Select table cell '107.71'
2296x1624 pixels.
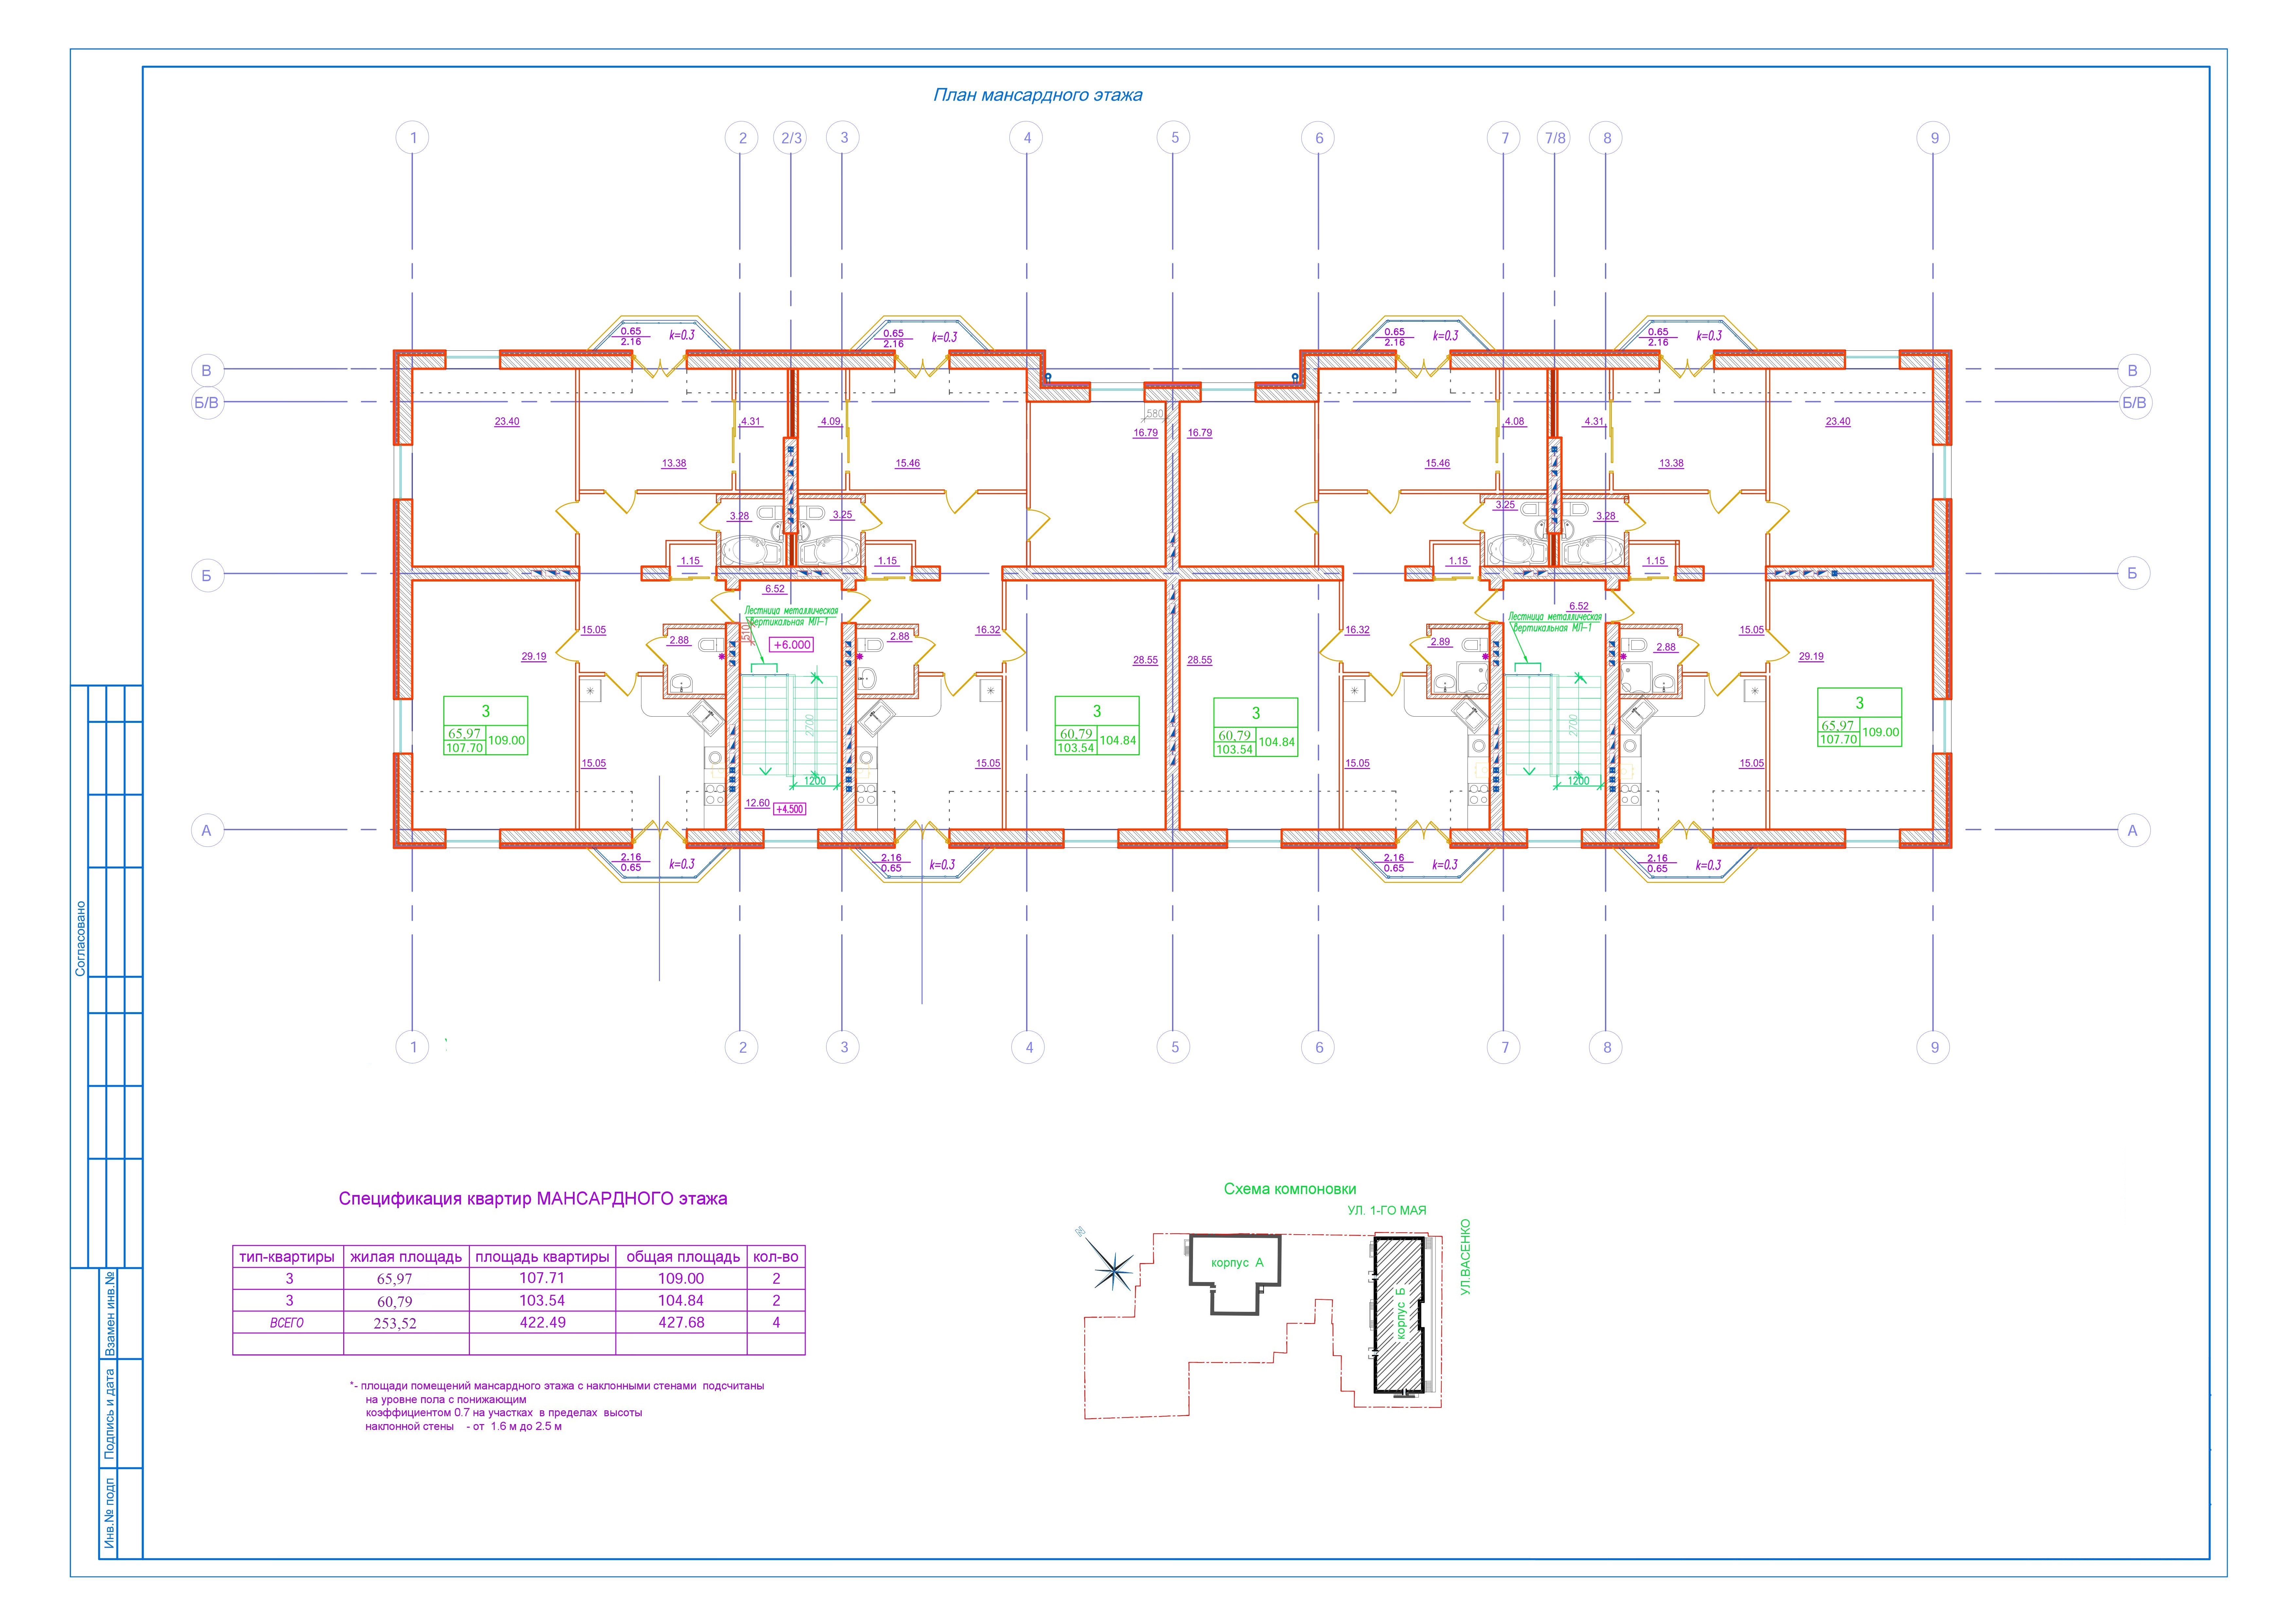[542, 1278]
